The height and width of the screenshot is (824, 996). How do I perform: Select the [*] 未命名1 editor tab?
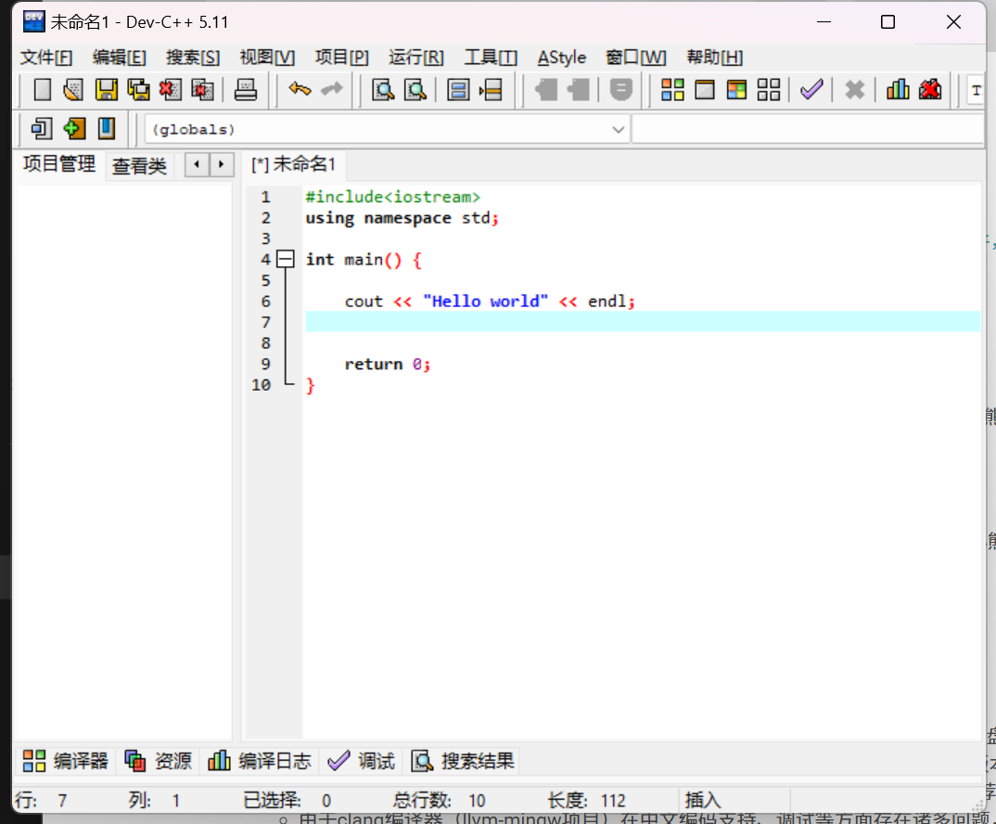click(x=293, y=164)
